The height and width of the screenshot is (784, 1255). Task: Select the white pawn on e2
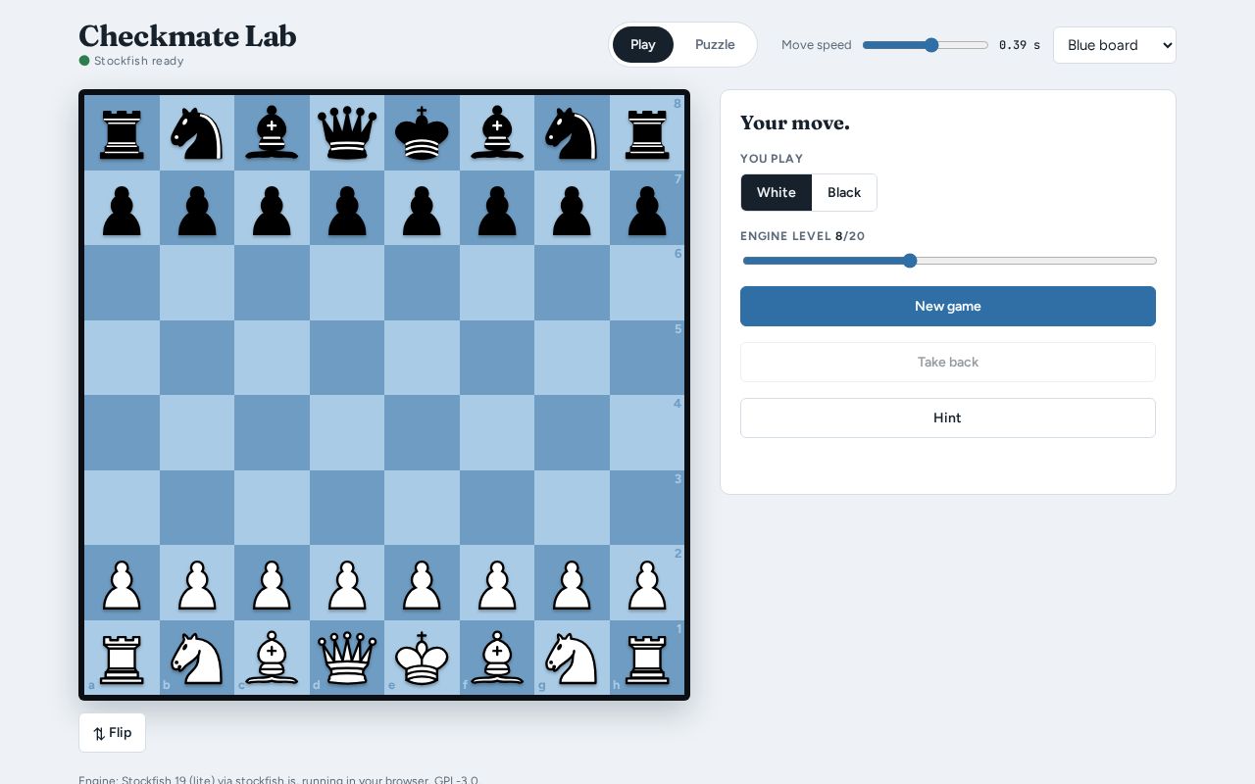coord(422,583)
